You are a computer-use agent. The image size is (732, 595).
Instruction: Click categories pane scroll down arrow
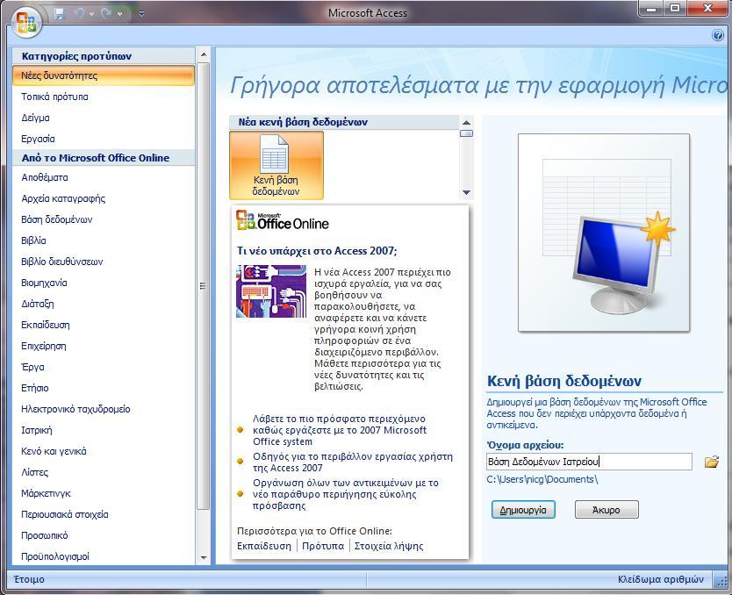coord(204,557)
